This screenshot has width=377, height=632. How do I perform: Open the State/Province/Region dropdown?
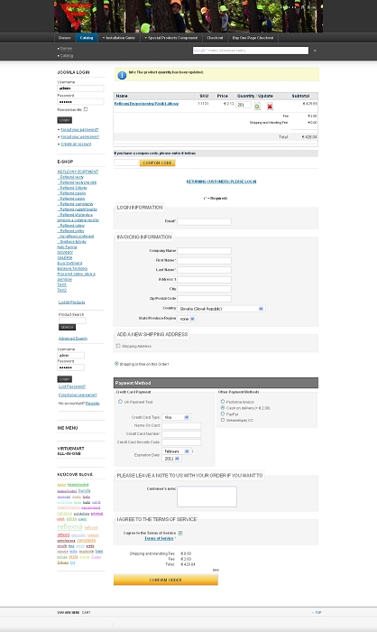click(187, 319)
